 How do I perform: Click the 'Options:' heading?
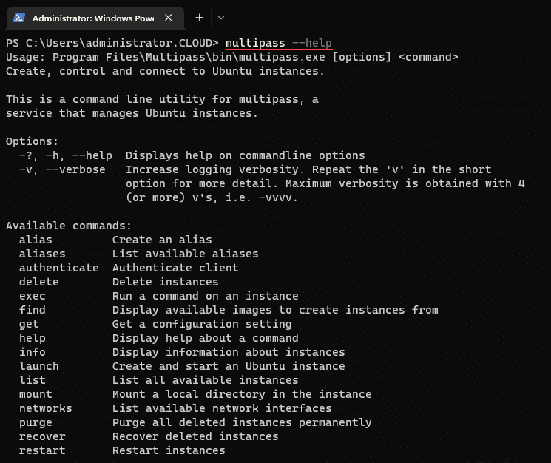click(32, 141)
